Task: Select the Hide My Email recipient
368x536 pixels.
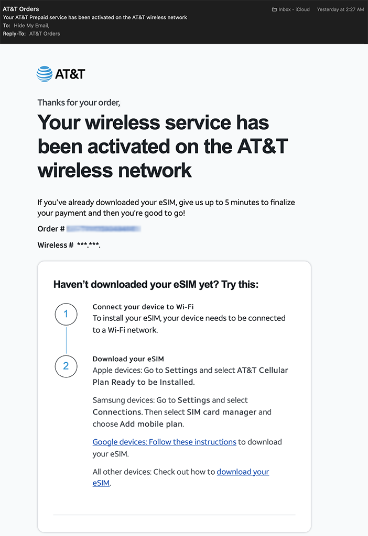Action: click(x=31, y=25)
